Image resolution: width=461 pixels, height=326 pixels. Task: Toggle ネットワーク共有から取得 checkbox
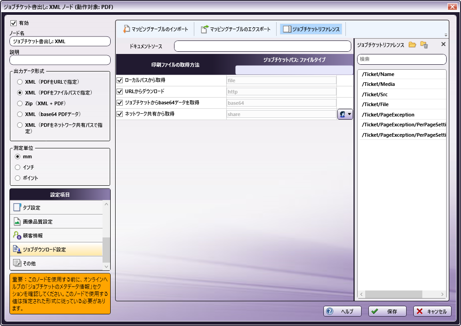coord(120,114)
